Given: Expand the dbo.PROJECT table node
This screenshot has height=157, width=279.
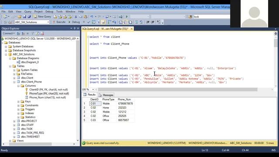Looking at the screenshot, I should [14, 121].
